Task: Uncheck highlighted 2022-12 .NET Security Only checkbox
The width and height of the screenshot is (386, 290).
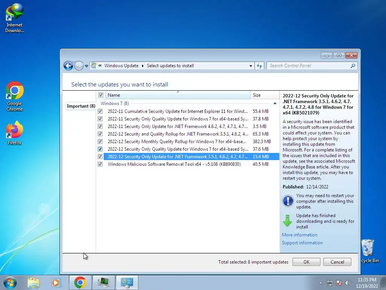Action: [x=100, y=157]
